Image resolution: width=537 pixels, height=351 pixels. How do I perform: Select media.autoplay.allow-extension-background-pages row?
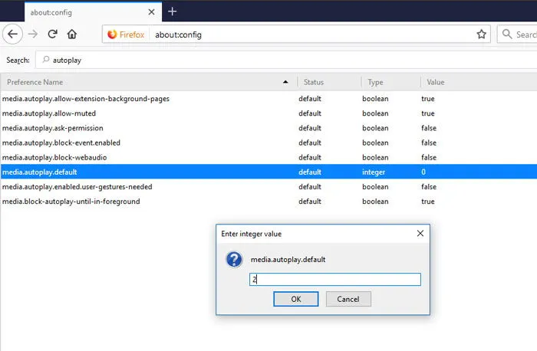[268, 99]
